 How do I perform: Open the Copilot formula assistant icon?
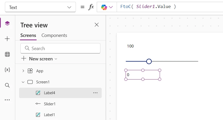107,7
